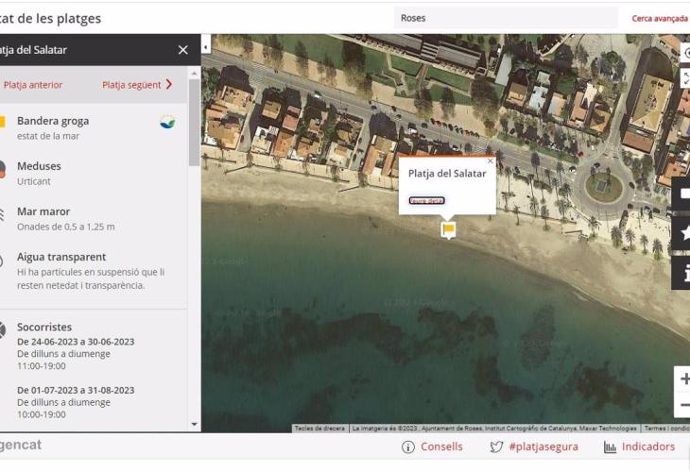Click the Twitter bird icon in footer
Screen dimensions: 690x472
coord(496,447)
